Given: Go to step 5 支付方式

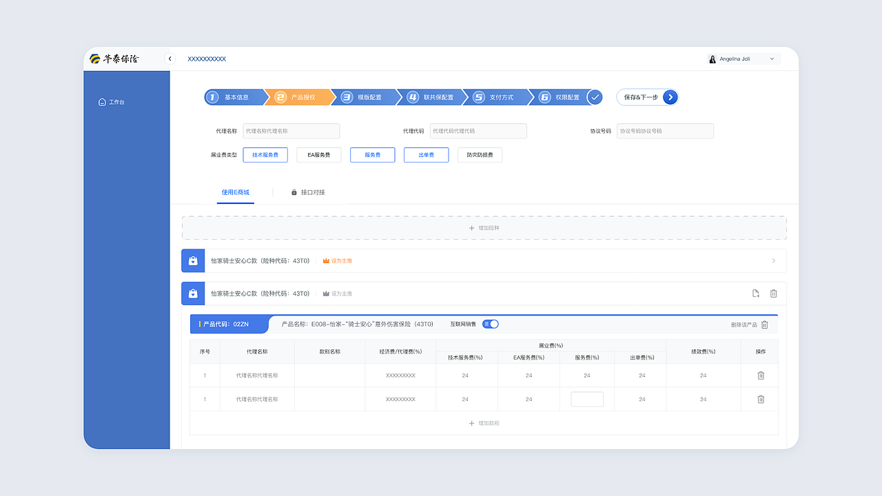Looking at the screenshot, I should coord(497,97).
